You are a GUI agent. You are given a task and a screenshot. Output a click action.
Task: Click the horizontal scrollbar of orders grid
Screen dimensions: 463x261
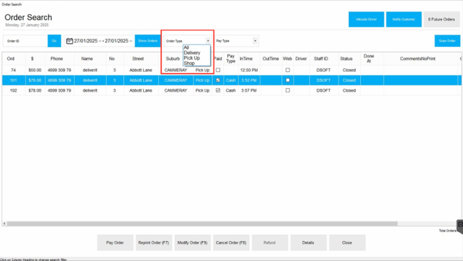[x=202, y=224]
